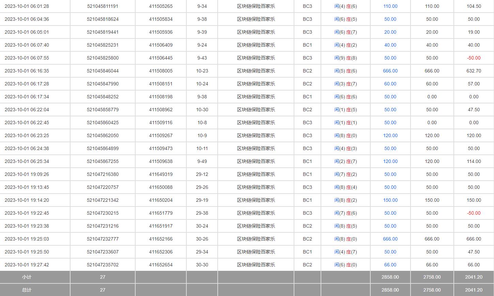Viewport: 494px width, 296px height.
Task: Select the 闲(2) 庄(7) result link
Action: point(345,161)
